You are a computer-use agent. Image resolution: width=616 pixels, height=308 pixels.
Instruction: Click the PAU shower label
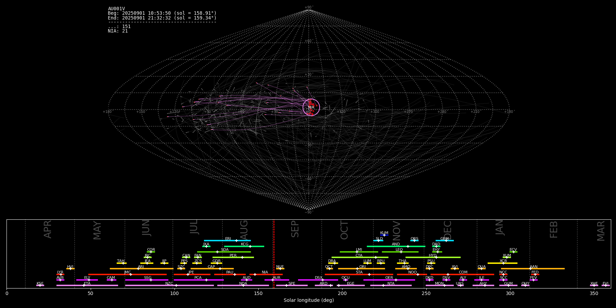coord(230,272)
